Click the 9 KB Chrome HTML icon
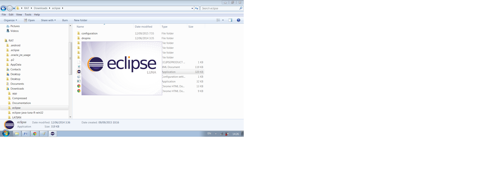The height and width of the screenshot is (188, 485). point(79,91)
